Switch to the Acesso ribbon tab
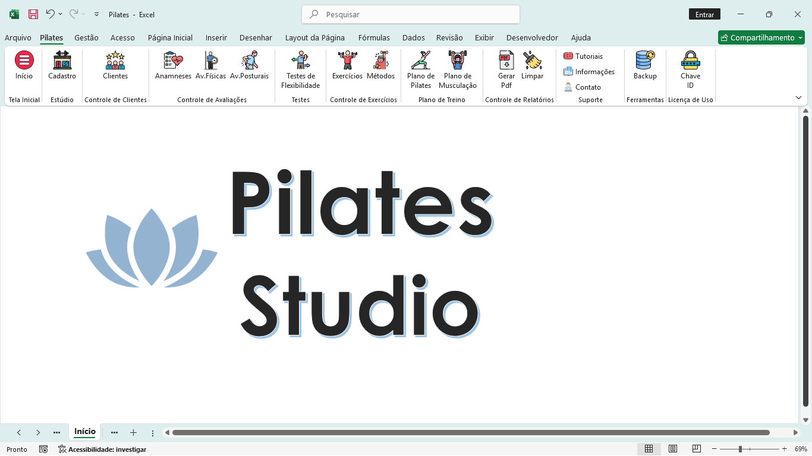The height and width of the screenshot is (456, 812). tap(122, 37)
